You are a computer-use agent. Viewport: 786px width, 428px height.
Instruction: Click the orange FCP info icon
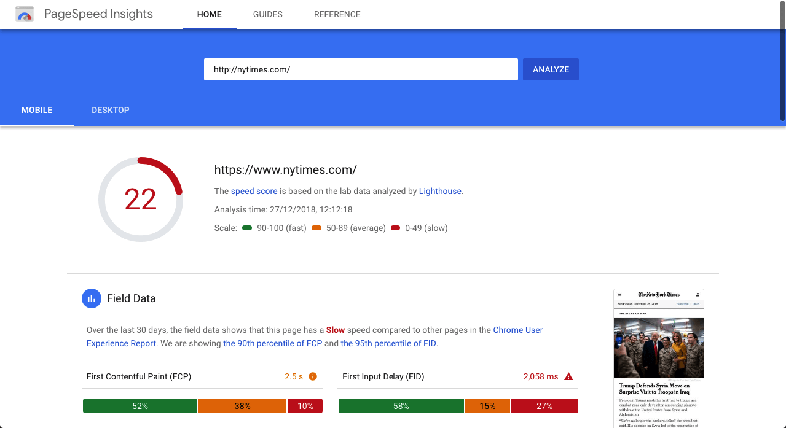pos(313,376)
